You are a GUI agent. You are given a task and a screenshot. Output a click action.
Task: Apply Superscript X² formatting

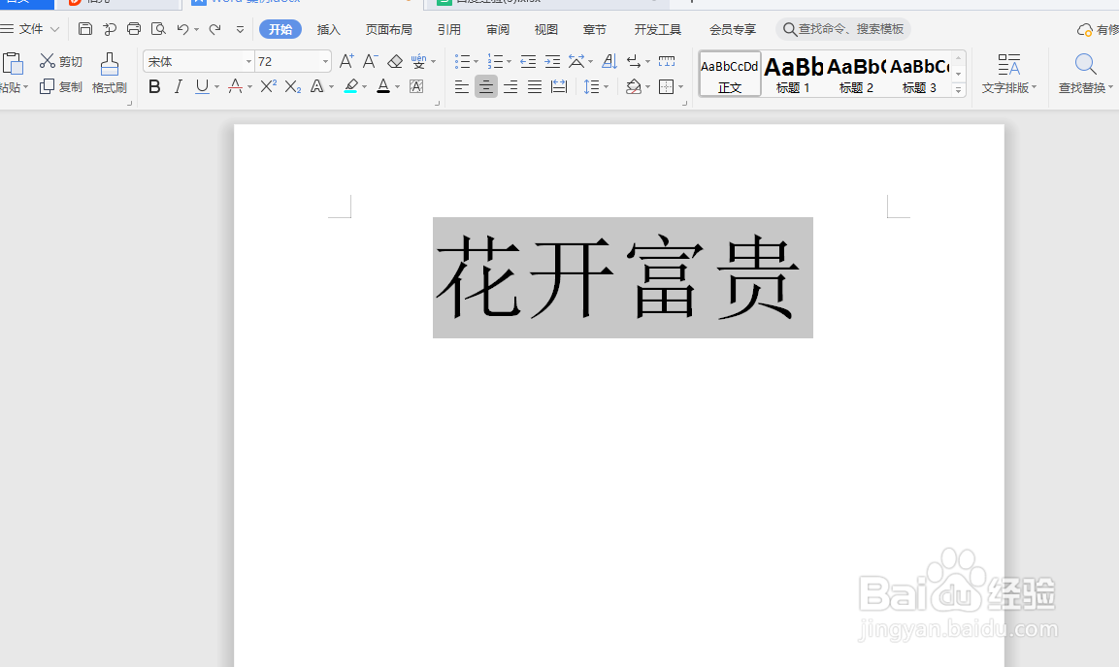pos(268,86)
